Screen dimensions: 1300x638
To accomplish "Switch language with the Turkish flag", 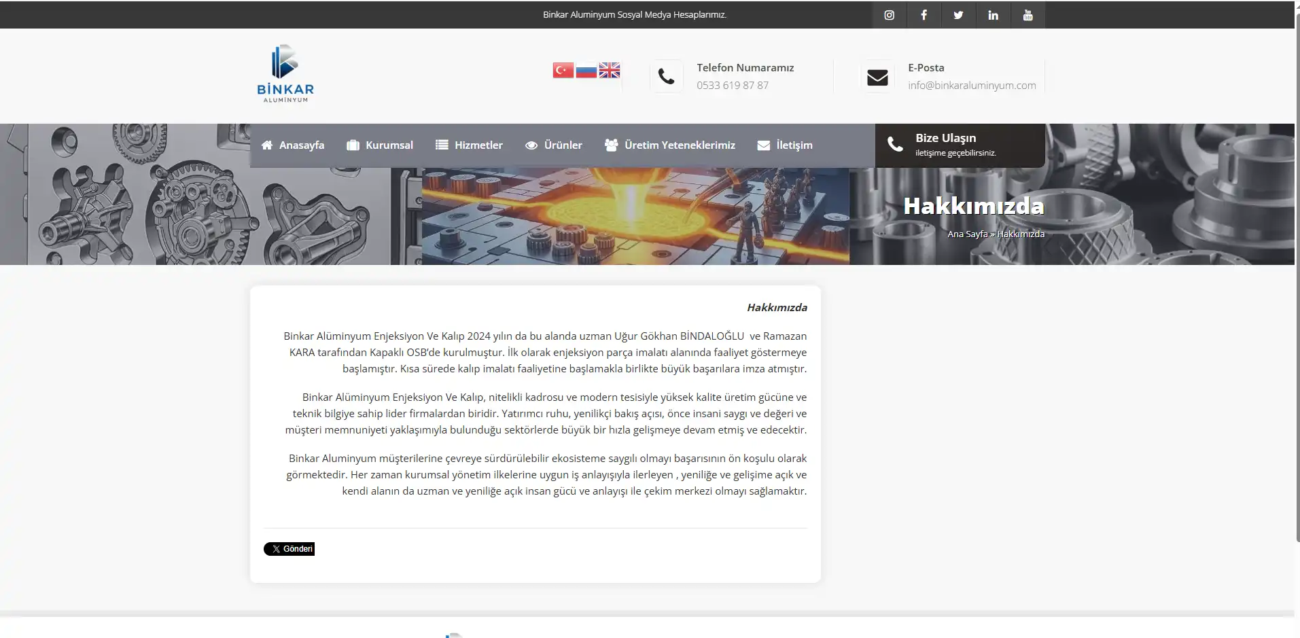I will point(563,70).
